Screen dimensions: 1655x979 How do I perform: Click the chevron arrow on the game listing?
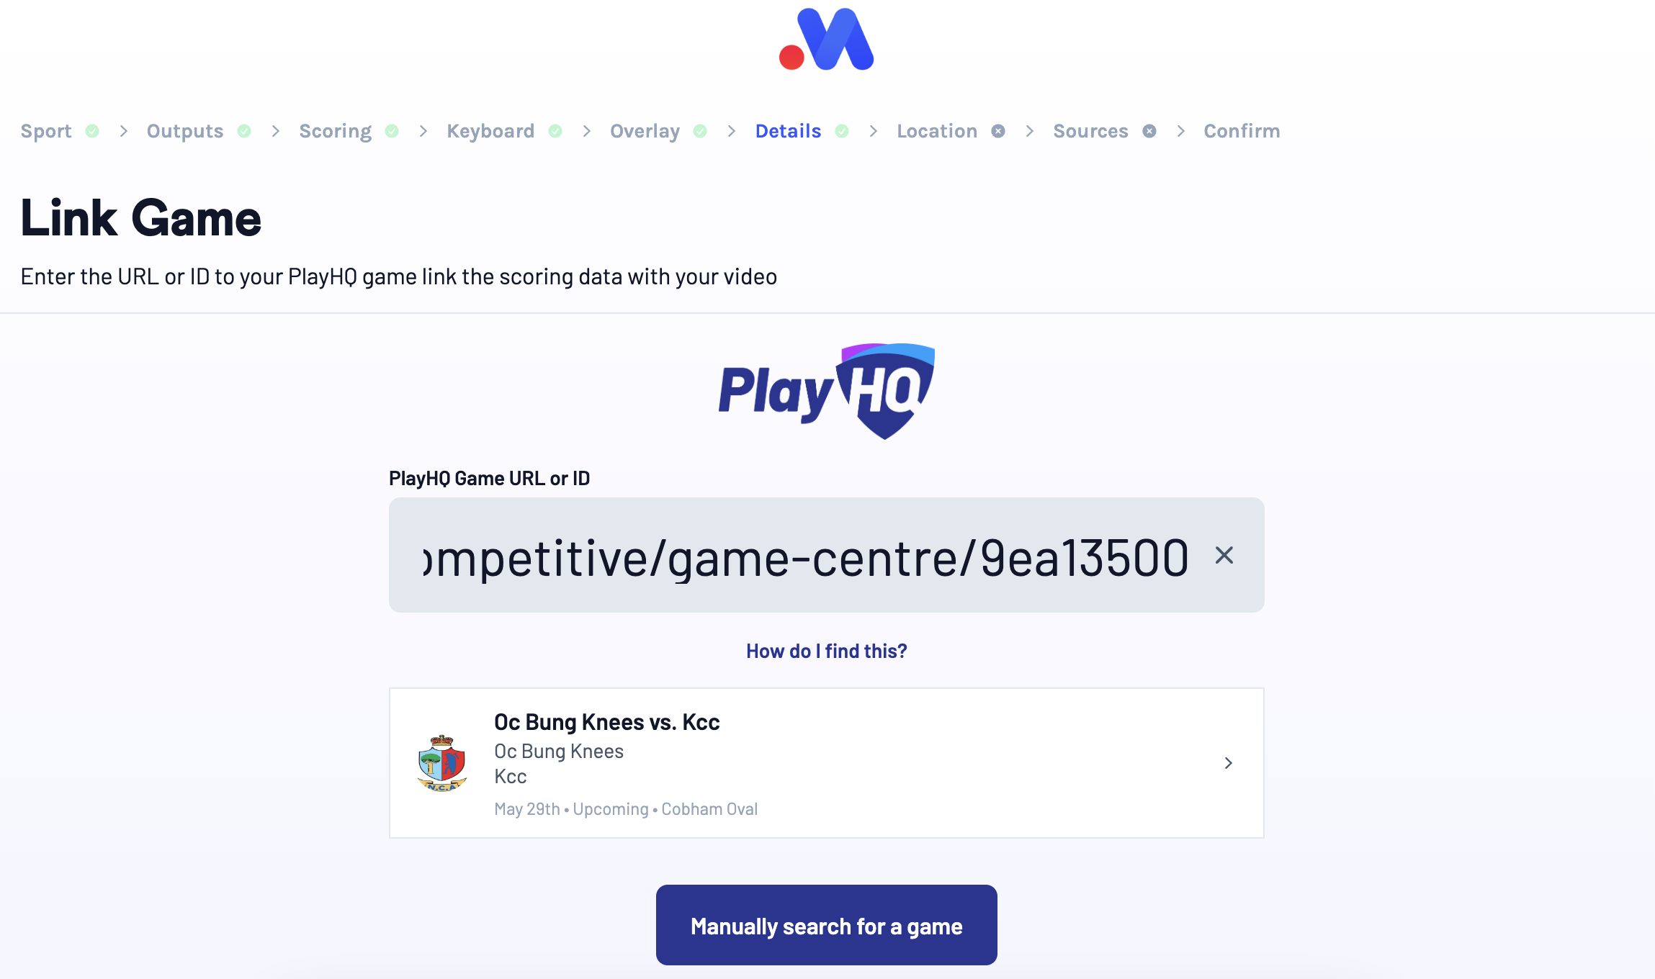pos(1229,763)
